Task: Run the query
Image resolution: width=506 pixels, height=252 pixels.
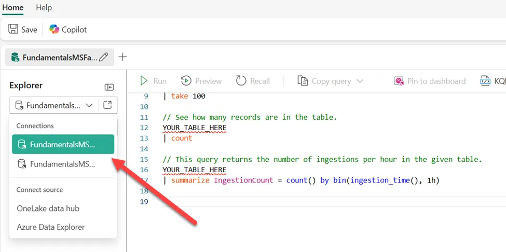Action: point(154,81)
